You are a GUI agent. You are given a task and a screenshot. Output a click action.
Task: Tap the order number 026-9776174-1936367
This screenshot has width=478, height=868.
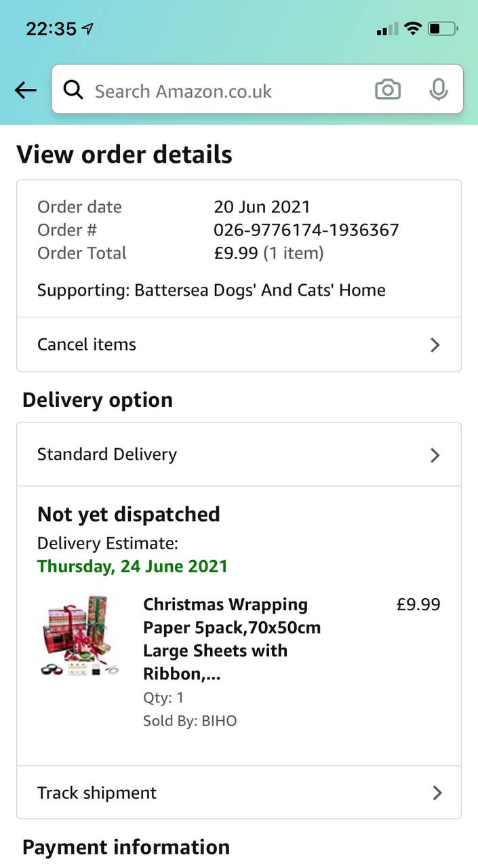(x=306, y=230)
